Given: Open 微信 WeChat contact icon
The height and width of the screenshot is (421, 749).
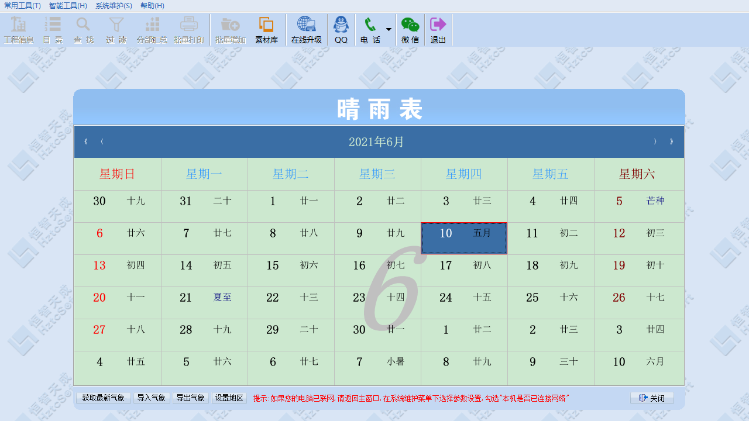Looking at the screenshot, I should (x=411, y=29).
